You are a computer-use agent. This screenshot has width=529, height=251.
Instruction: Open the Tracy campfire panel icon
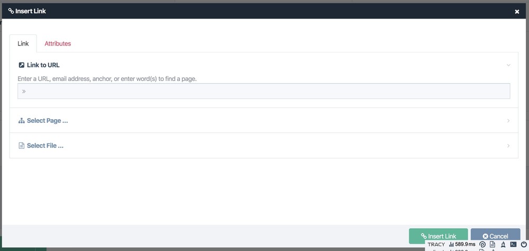pos(503,244)
